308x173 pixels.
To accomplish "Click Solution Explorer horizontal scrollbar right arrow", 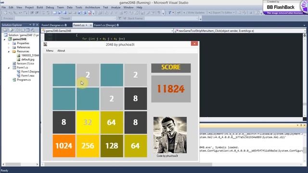I will point(37,164).
